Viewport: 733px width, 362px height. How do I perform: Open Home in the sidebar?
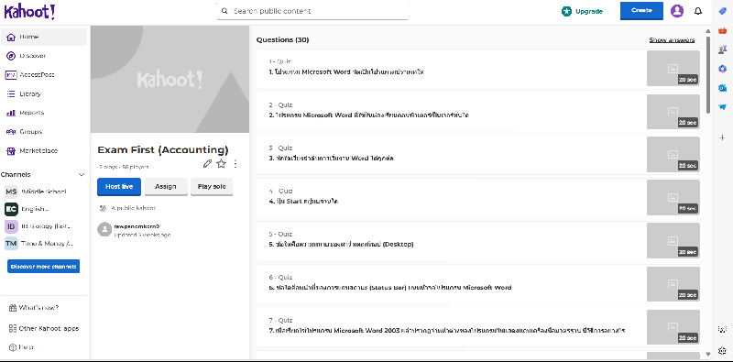(44, 37)
